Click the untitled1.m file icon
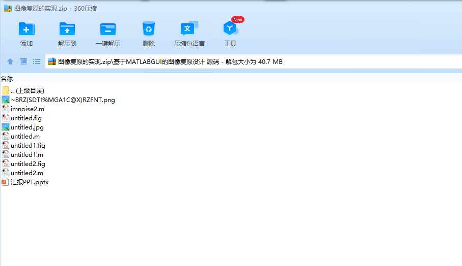The width and height of the screenshot is (462, 266). (x=5, y=154)
